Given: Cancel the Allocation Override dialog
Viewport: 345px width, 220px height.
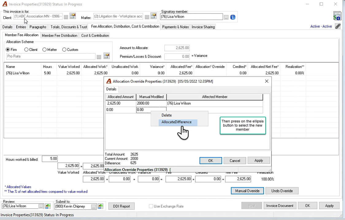Looking at the screenshot, I should (235, 161).
